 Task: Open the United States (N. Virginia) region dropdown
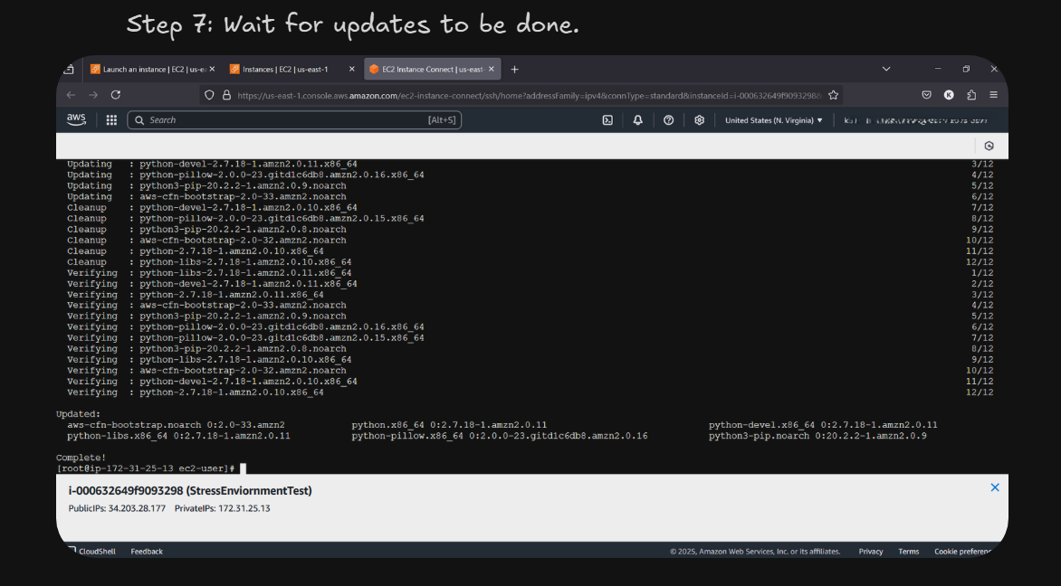tap(773, 120)
